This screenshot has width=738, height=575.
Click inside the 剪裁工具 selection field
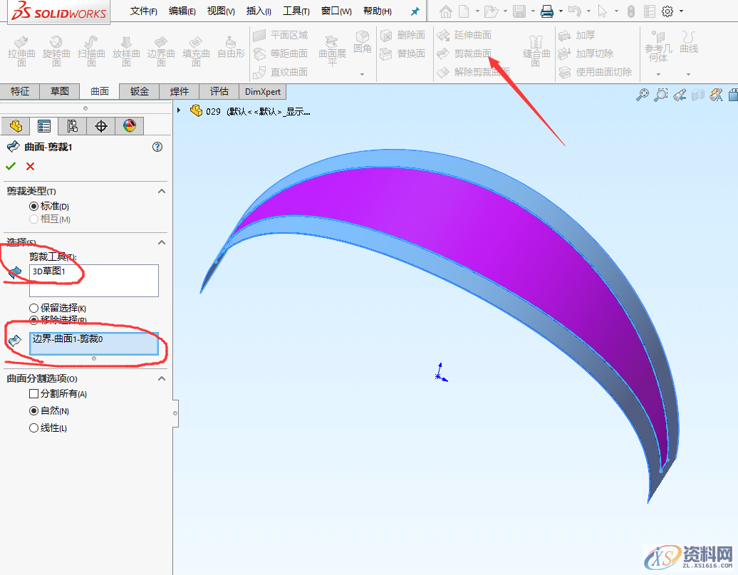(93, 281)
